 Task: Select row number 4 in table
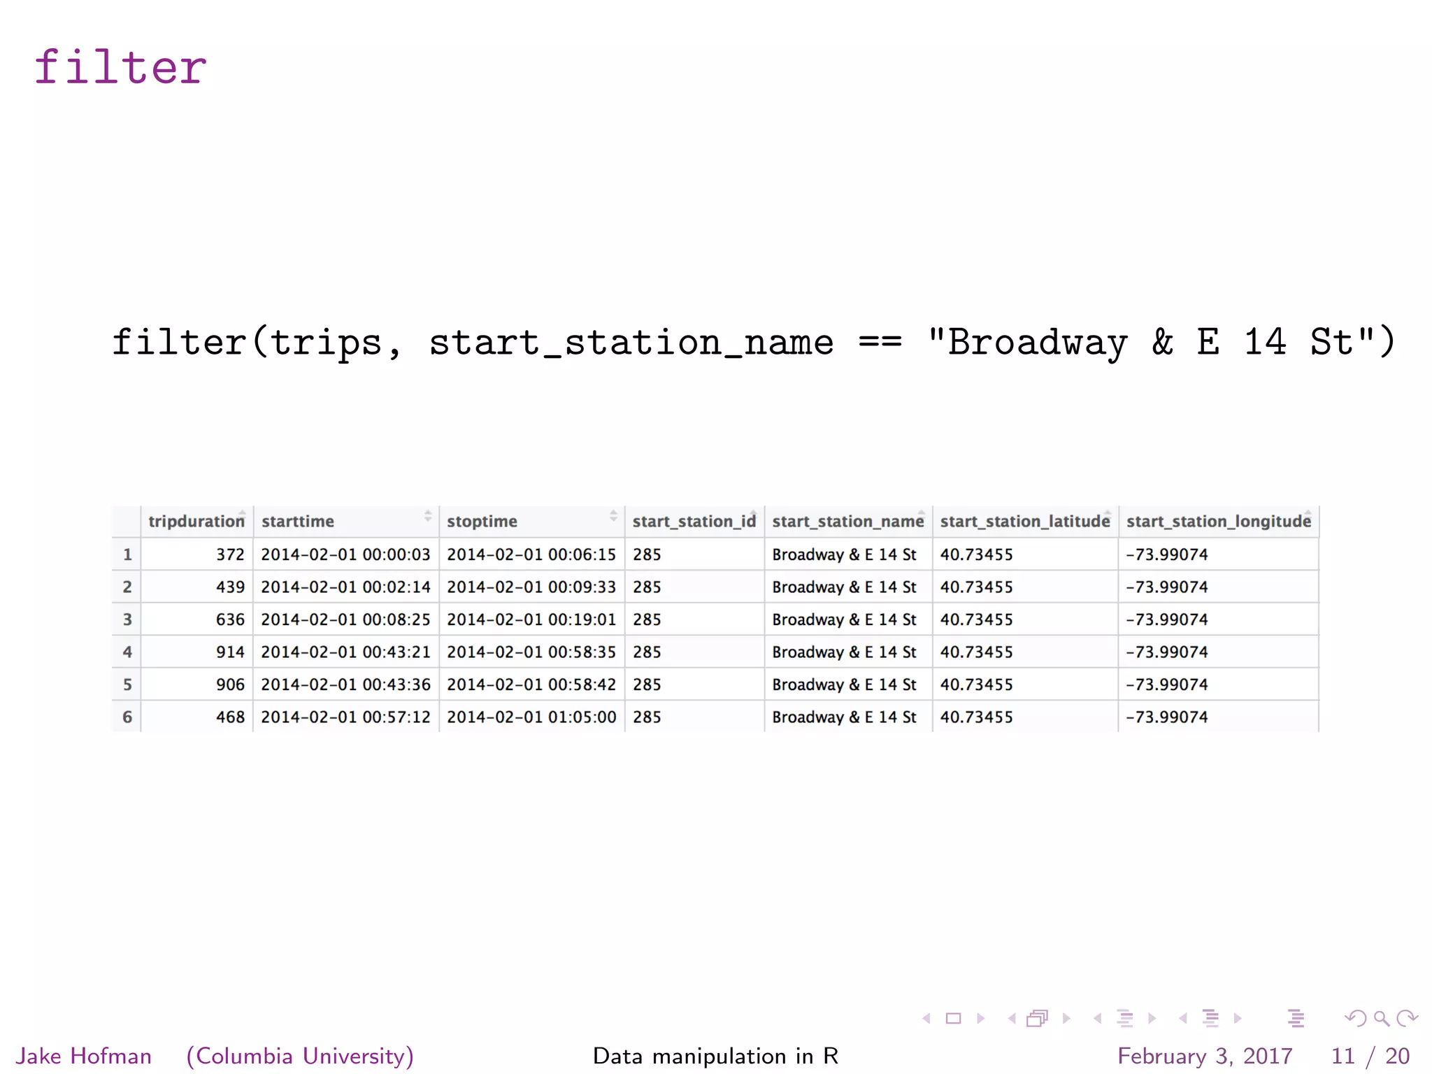click(127, 652)
